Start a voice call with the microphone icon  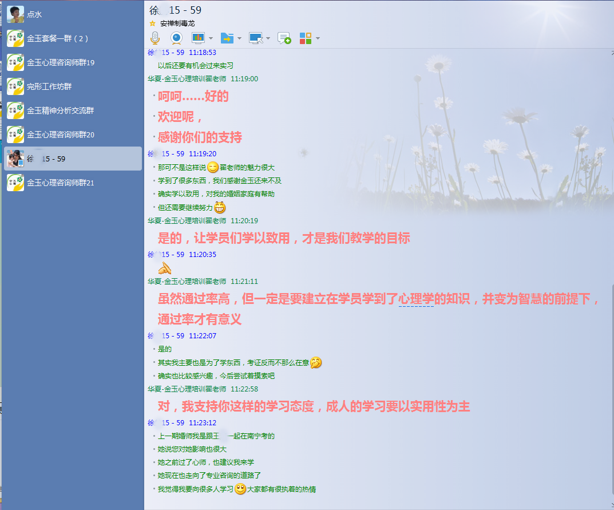point(155,38)
